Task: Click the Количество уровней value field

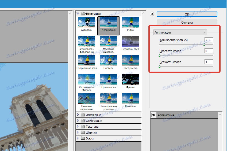Action: coord(209,40)
